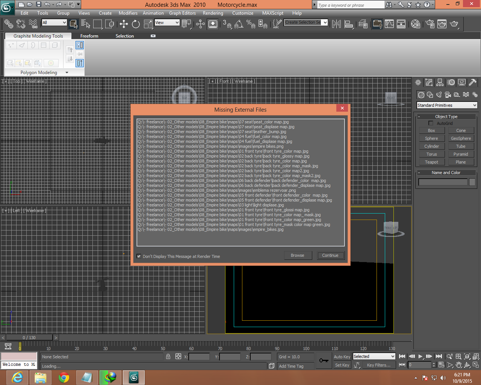The height and width of the screenshot is (385, 481).
Task: Open the Graph Editors menu
Action: [x=182, y=13]
